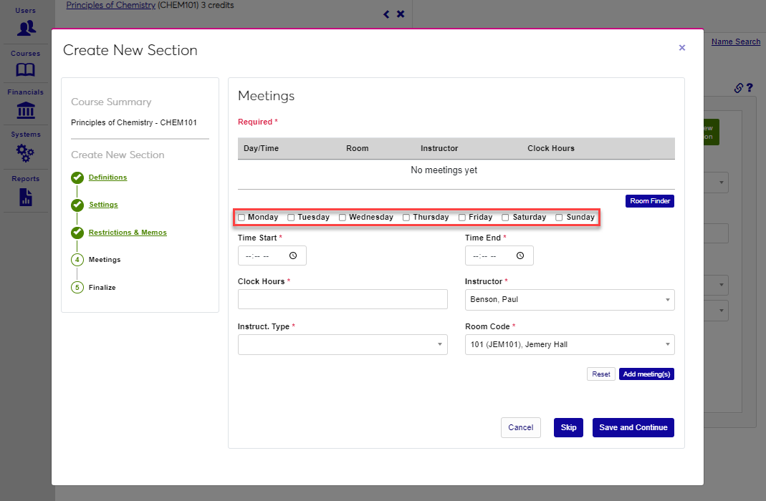
Task: Click the clock icon in Time End
Action: pyautogui.click(x=520, y=256)
